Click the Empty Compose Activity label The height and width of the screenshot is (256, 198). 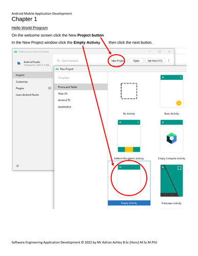click(171, 159)
